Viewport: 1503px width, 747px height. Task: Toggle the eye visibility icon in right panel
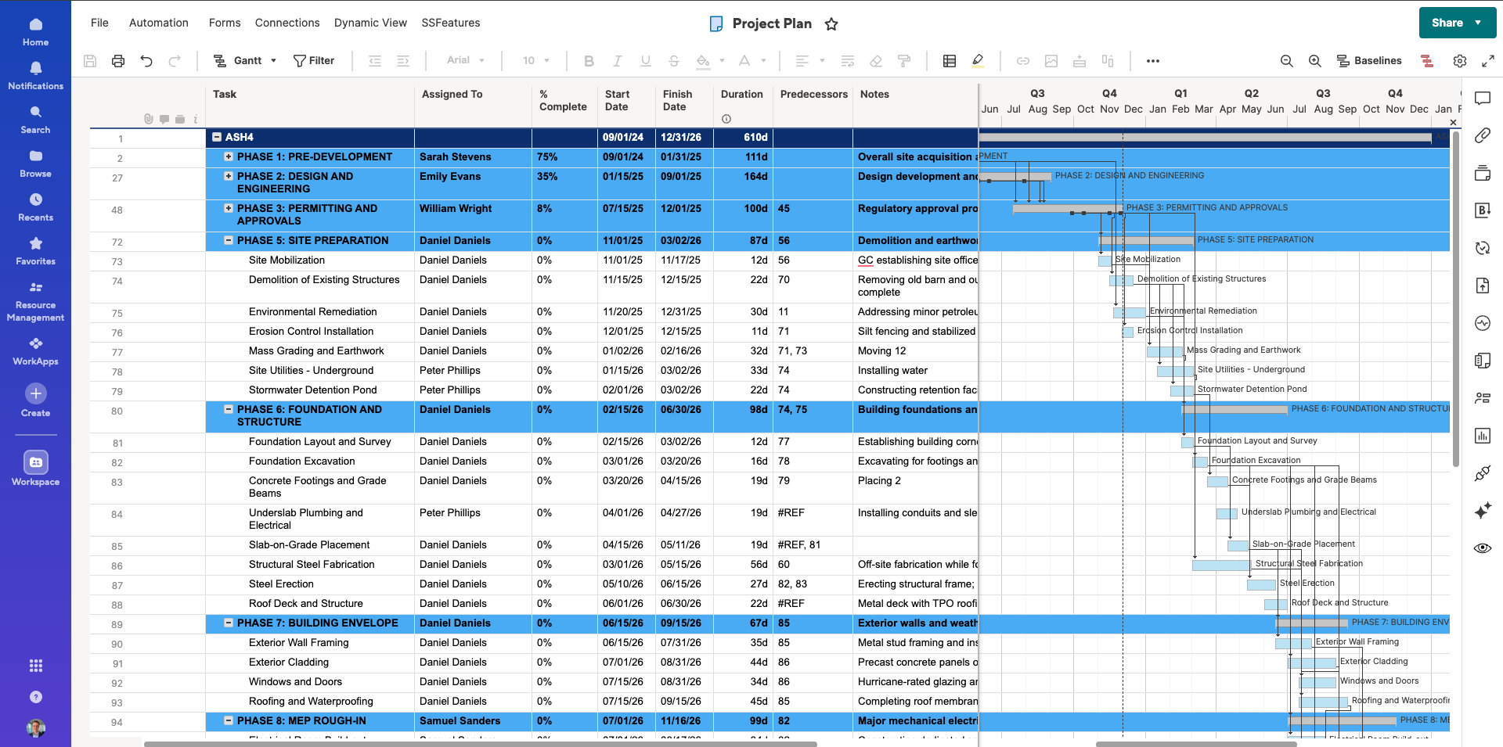pos(1483,548)
